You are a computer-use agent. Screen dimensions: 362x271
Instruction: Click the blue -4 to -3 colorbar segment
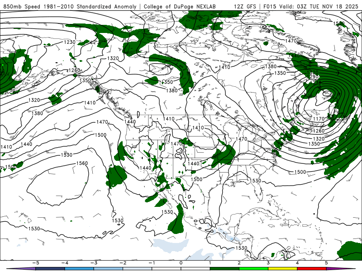click(79, 269)
